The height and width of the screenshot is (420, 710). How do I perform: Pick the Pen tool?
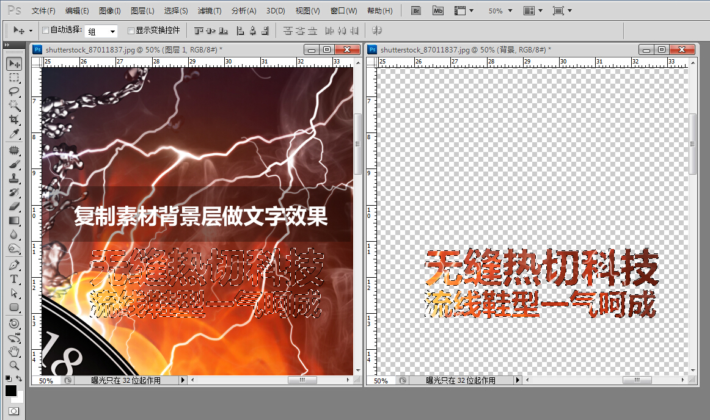pos(15,265)
